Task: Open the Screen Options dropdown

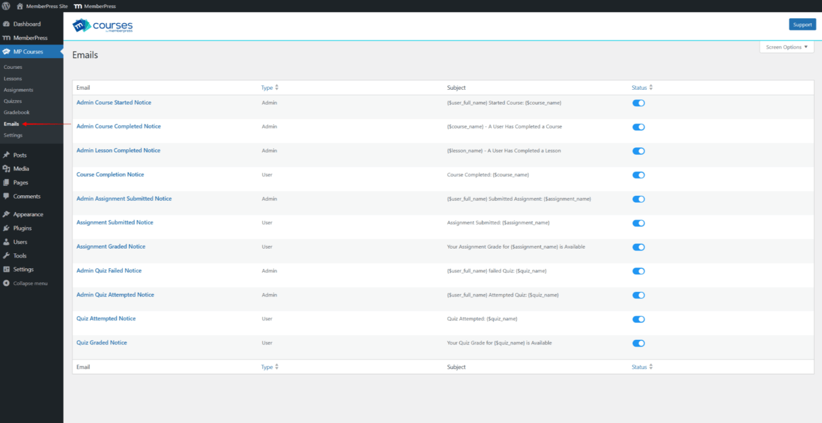Action: point(787,47)
